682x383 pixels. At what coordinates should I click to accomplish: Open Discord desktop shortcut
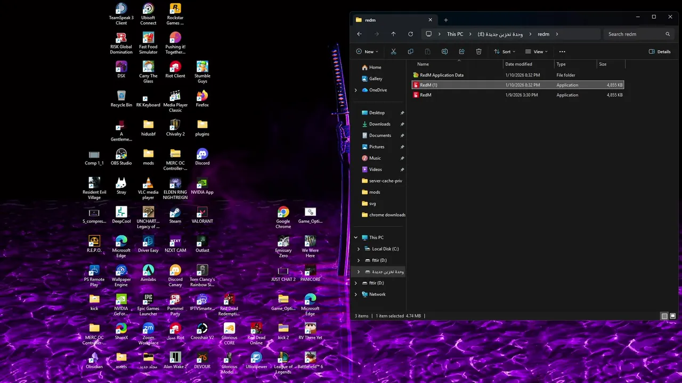(x=202, y=156)
